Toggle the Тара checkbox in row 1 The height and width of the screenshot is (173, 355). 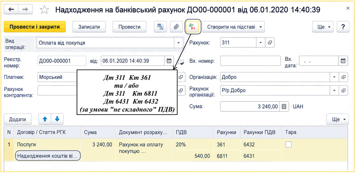pos(288,144)
